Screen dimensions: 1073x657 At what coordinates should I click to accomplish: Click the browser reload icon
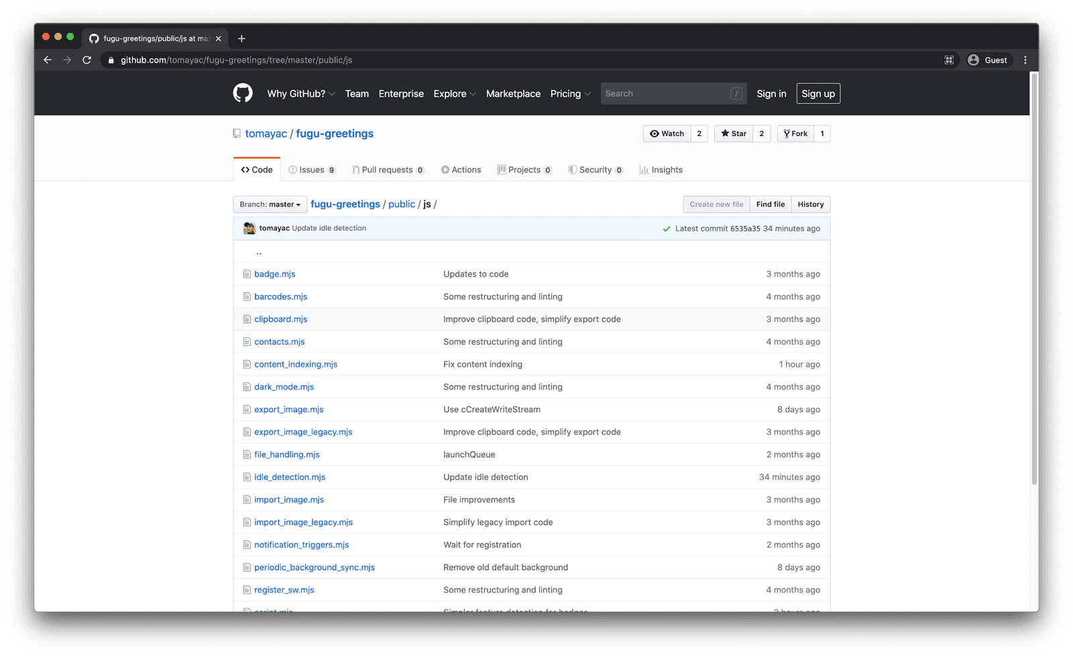[x=87, y=60]
